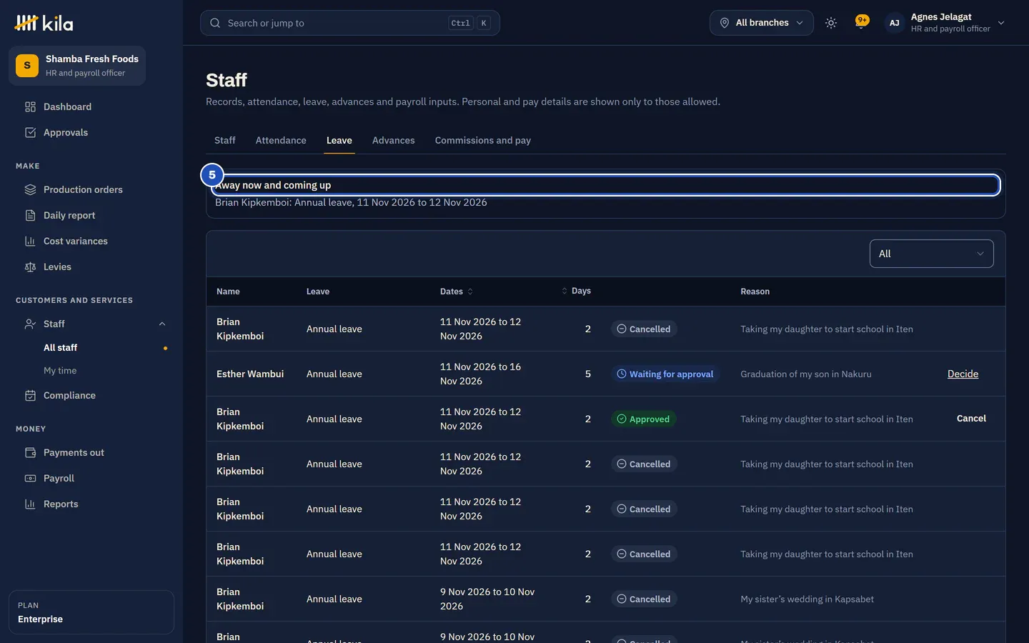This screenshot has width=1029, height=643.
Task: Click the Production orders layers icon
Action: [x=30, y=190]
